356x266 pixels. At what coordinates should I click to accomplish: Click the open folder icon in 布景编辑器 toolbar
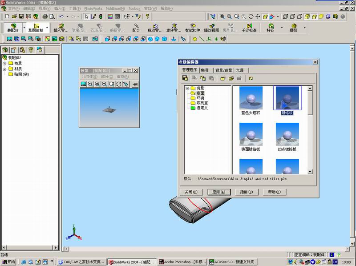(231, 78)
